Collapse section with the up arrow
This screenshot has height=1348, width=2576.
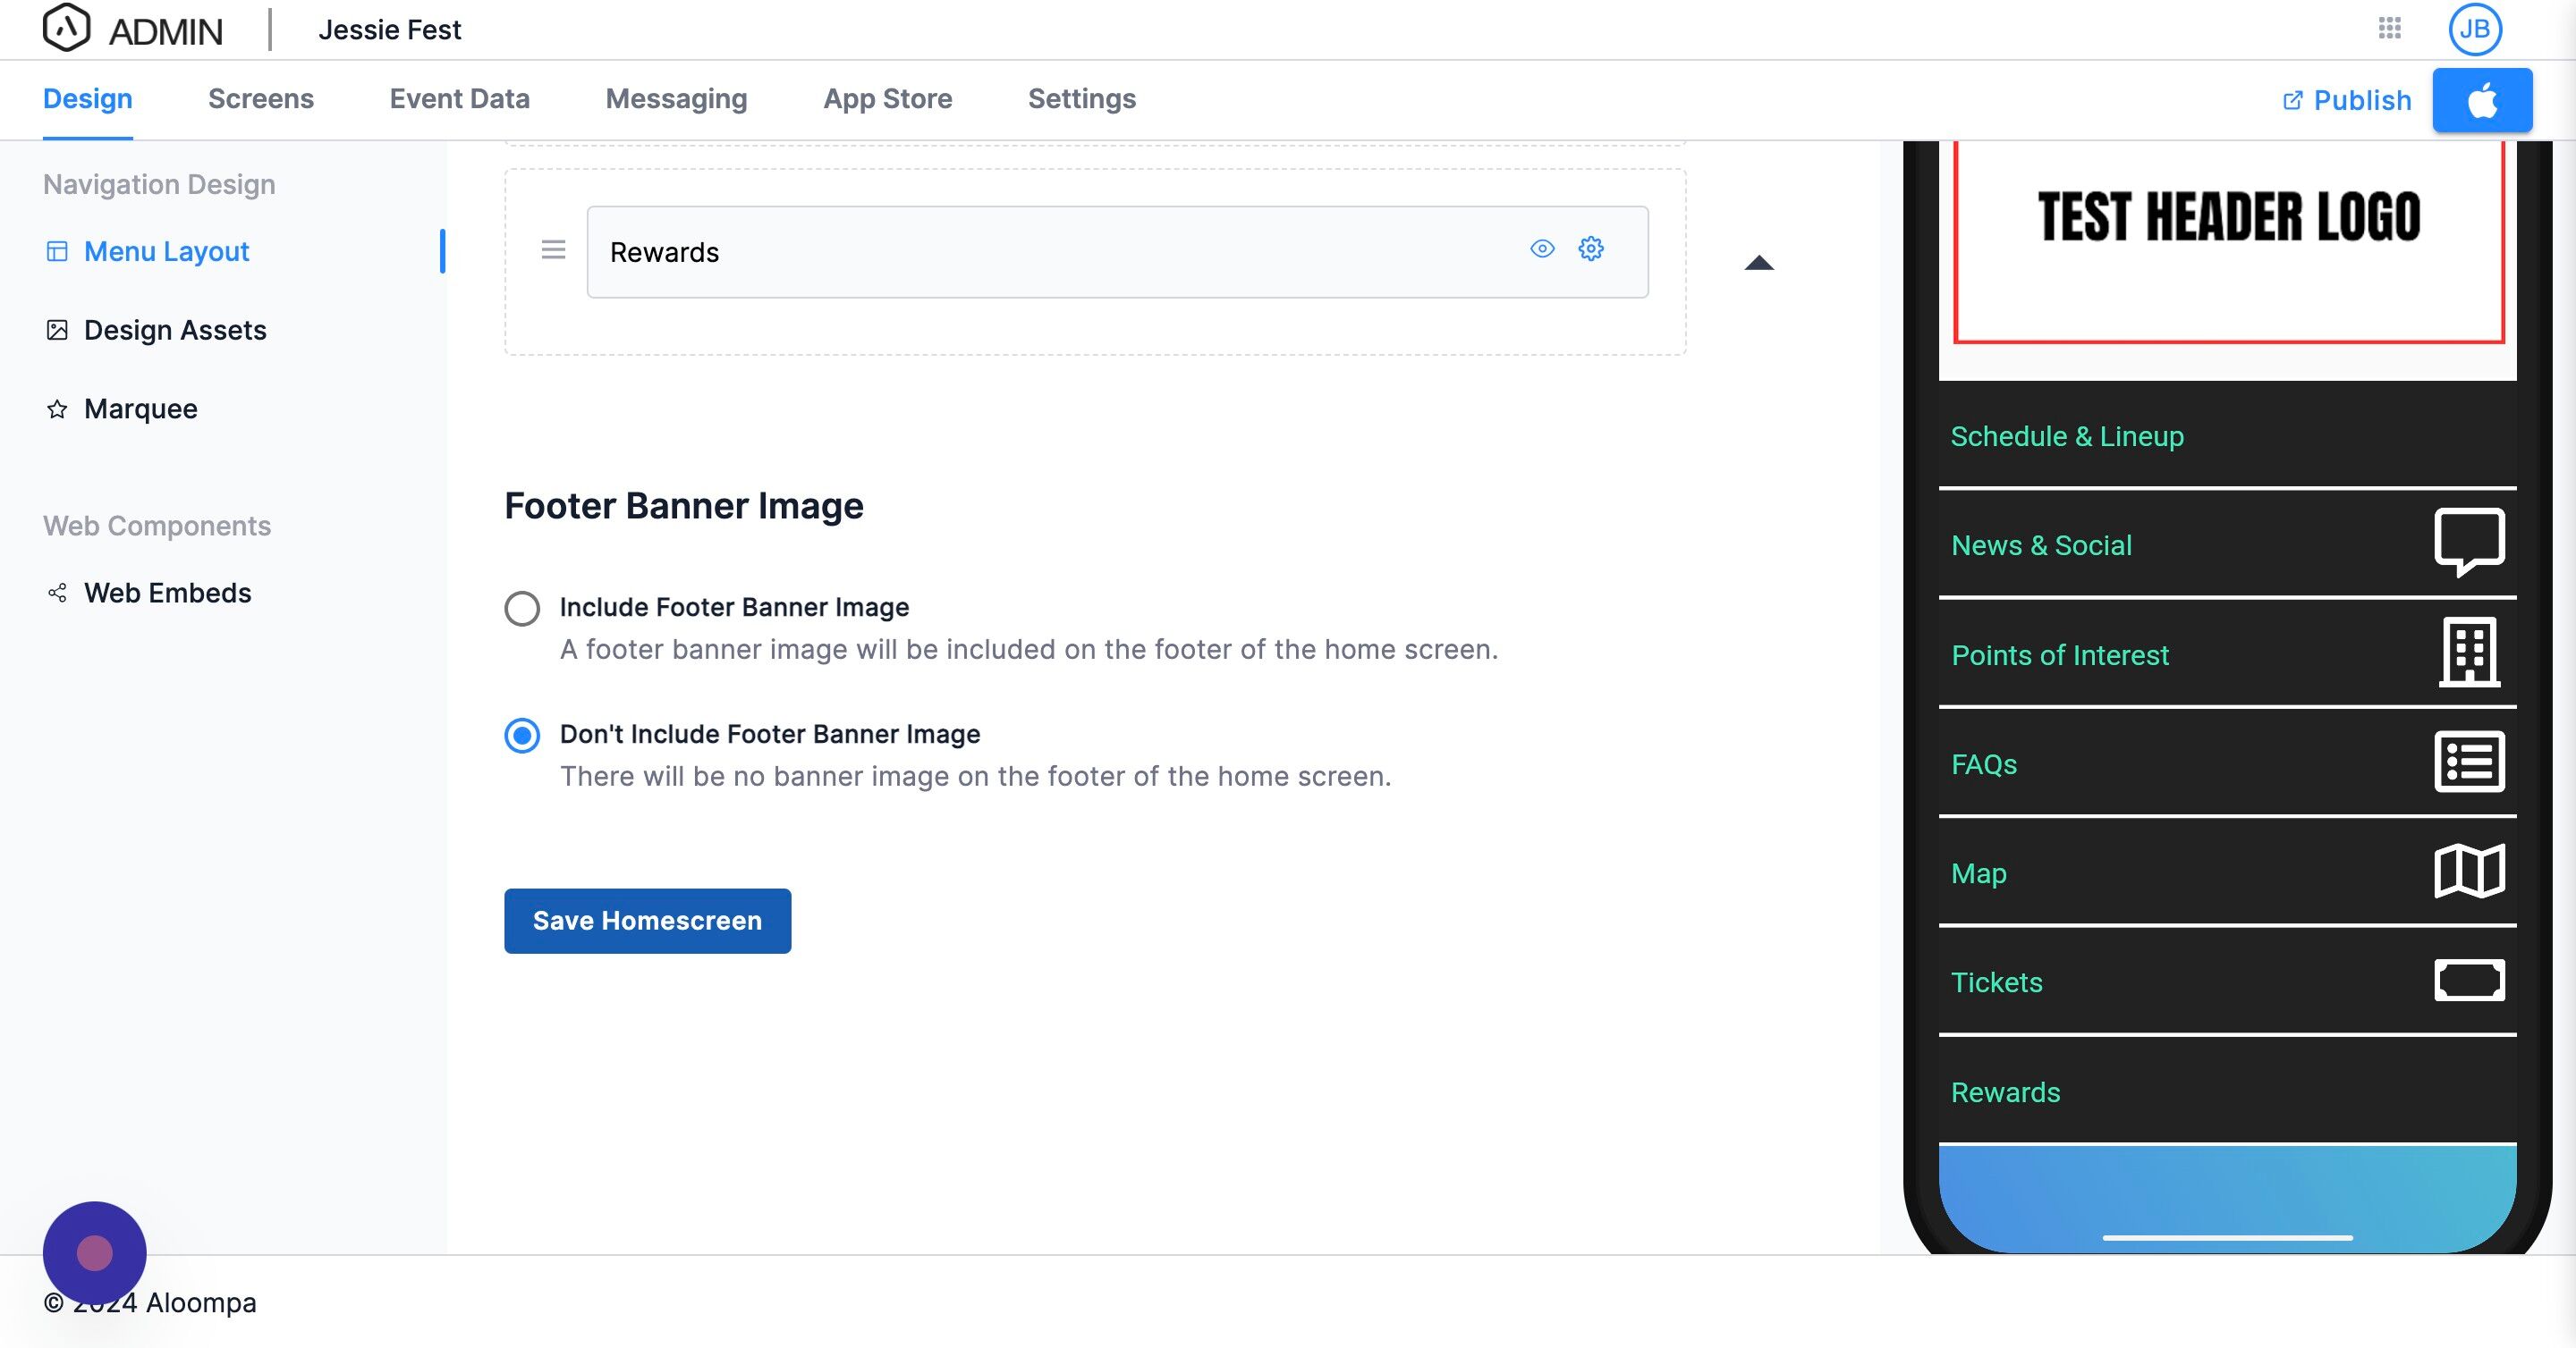point(1758,264)
